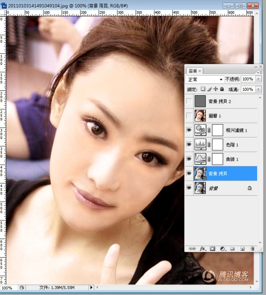Click document vertical scrollbar up arrow
The height and width of the screenshot is (295, 266).
[x=257, y=13]
